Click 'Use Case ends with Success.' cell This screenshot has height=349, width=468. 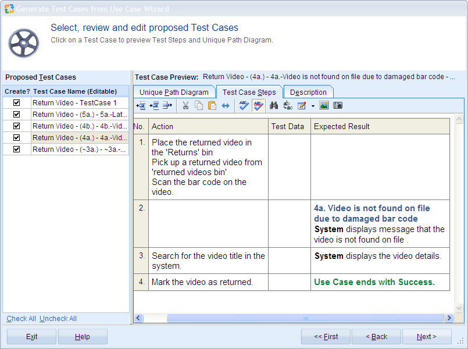pyautogui.click(x=380, y=282)
